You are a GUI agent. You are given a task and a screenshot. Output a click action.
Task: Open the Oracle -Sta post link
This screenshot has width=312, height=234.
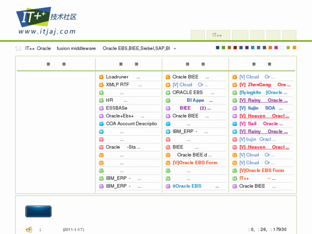pos(123,147)
